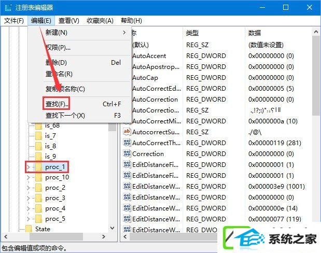Open the 收藏夹(A) menu
This screenshot has width=321, height=253.
100,21
